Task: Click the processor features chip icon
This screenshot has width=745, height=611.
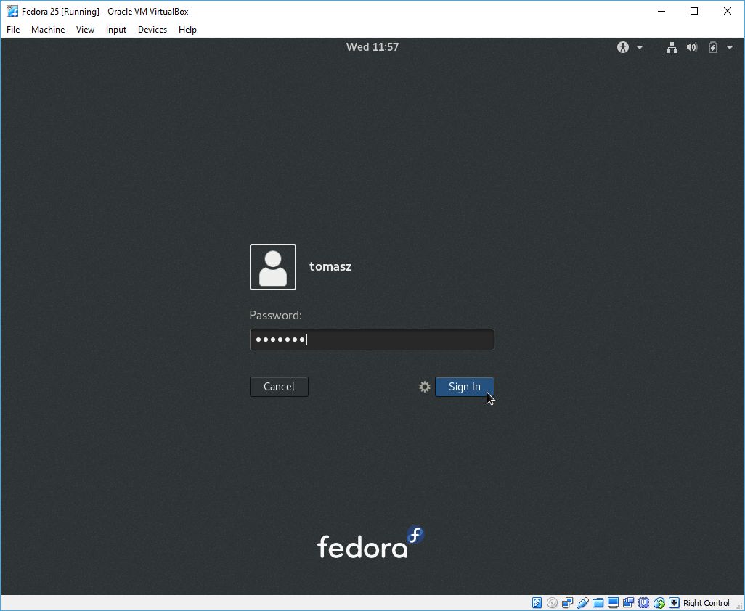Action: [643, 603]
